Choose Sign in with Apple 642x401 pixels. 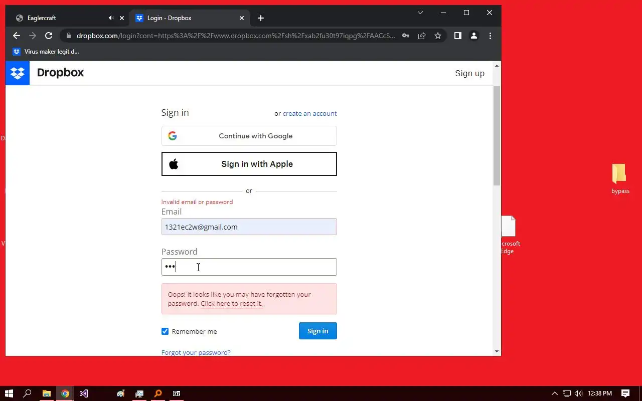249,164
